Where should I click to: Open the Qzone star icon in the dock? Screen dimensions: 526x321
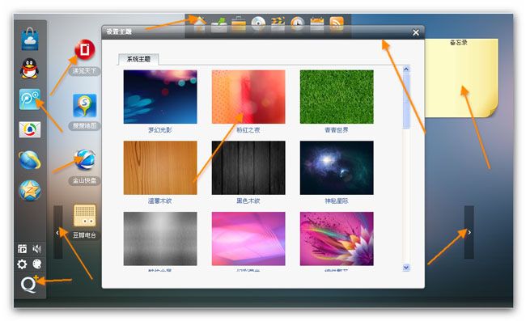pyautogui.click(x=30, y=190)
